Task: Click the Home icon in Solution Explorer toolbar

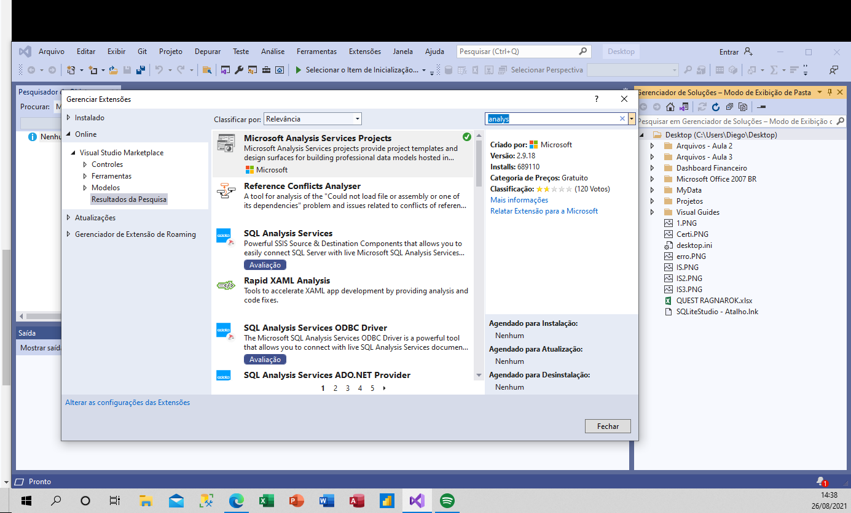Action: [x=670, y=107]
